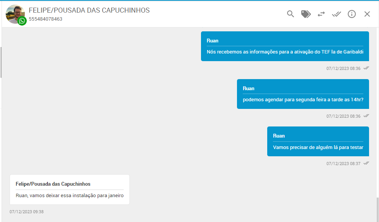The width and height of the screenshot is (379, 222).
Task: Click read receipt ticks beside the 08:37 timestamp
Action: pyautogui.click(x=366, y=163)
